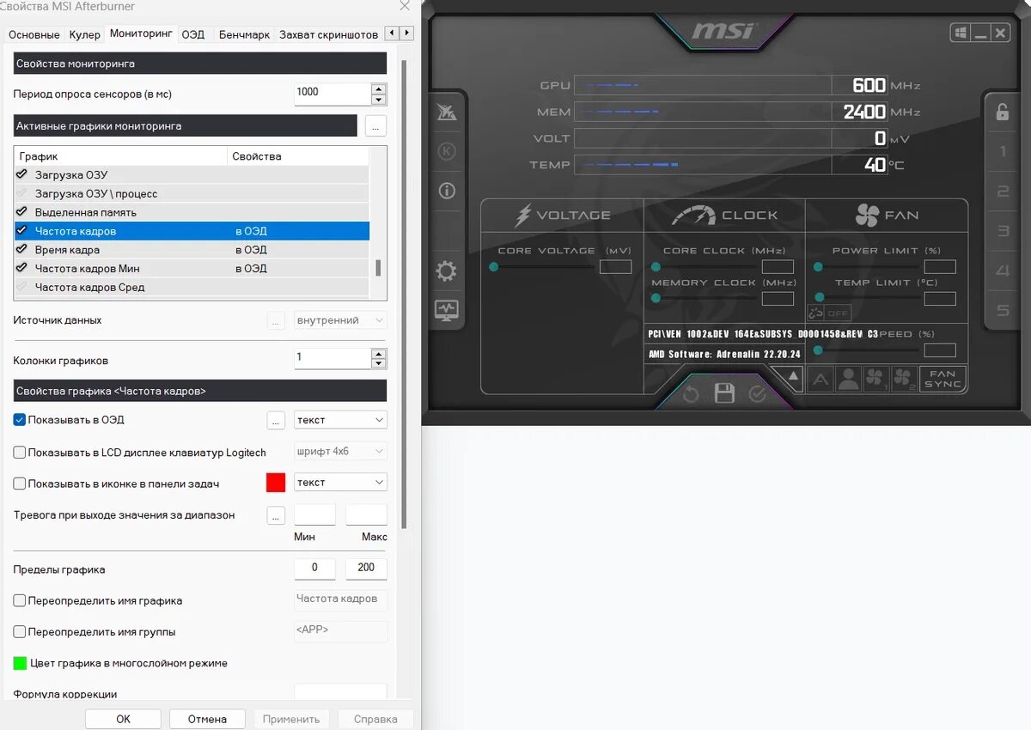Image resolution: width=1031 pixels, height=730 pixels.
Task: Select profile slot 5
Action: coord(1003,310)
